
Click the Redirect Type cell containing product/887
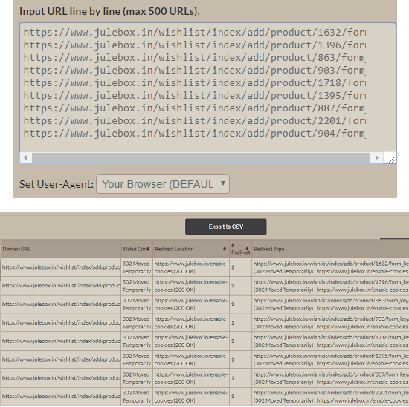pyautogui.click(x=330, y=378)
